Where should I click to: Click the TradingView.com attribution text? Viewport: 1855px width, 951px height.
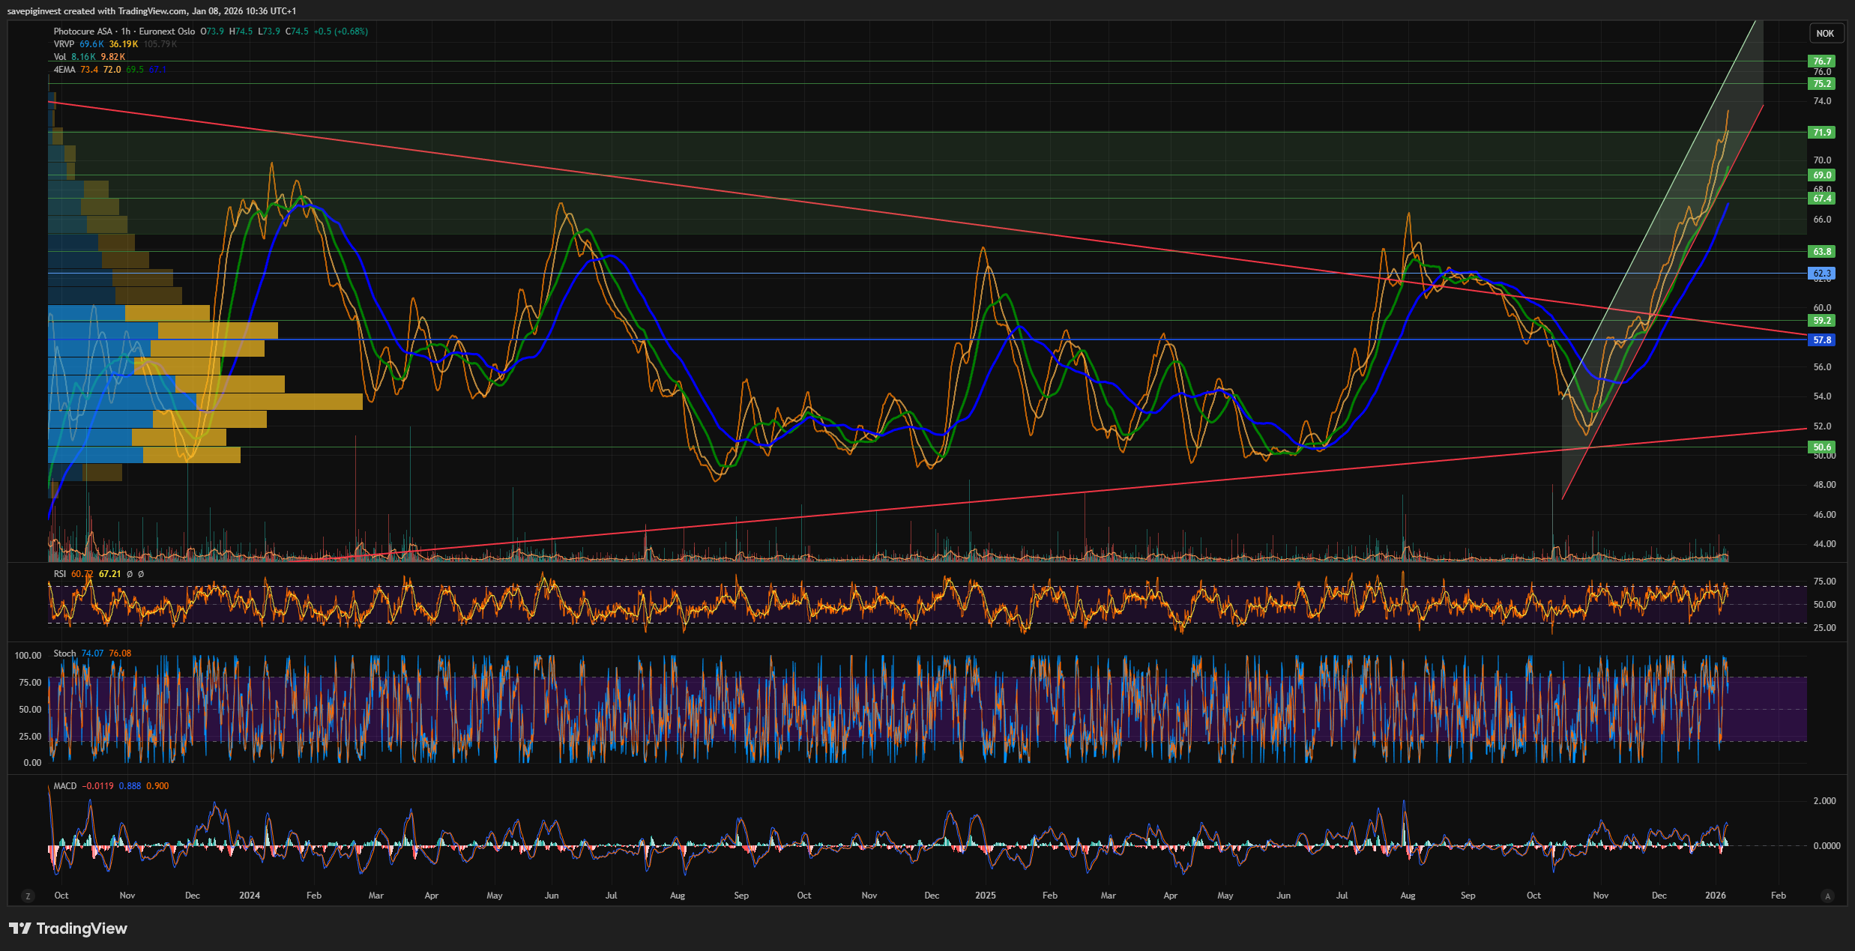pyautogui.click(x=152, y=11)
